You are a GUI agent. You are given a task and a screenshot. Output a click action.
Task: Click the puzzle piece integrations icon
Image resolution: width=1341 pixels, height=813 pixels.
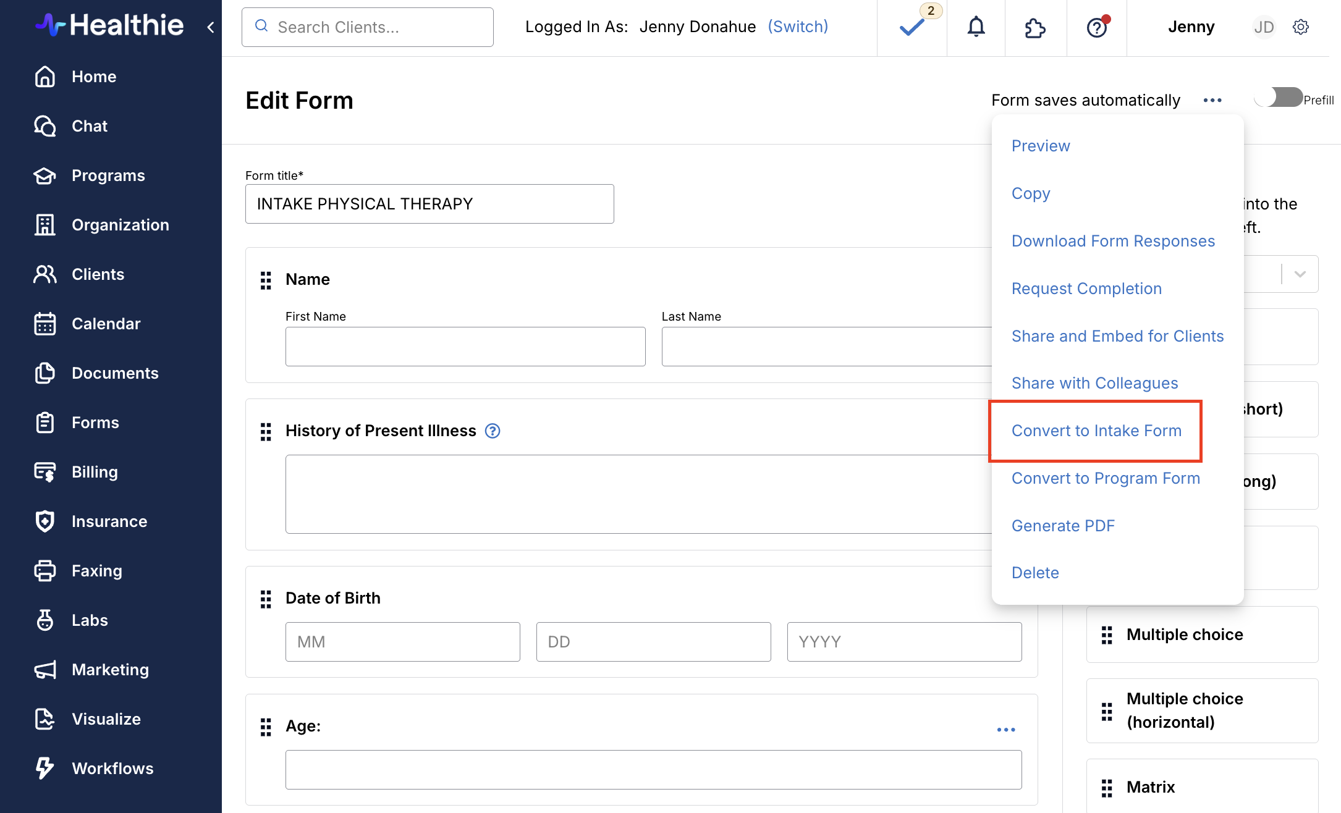(x=1035, y=28)
